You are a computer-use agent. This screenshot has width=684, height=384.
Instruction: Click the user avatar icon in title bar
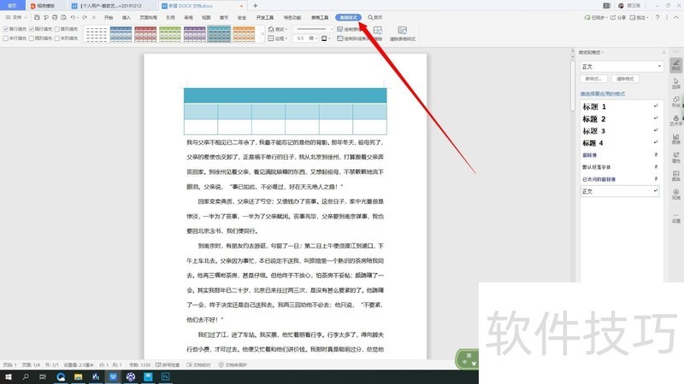point(621,6)
